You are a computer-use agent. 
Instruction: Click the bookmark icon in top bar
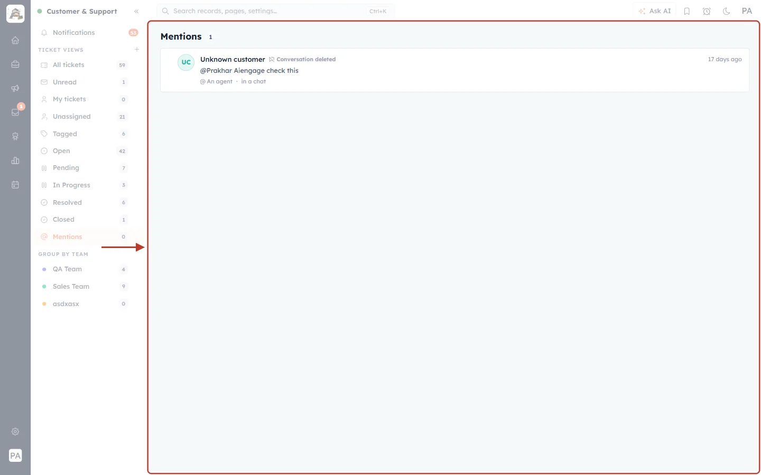687,11
